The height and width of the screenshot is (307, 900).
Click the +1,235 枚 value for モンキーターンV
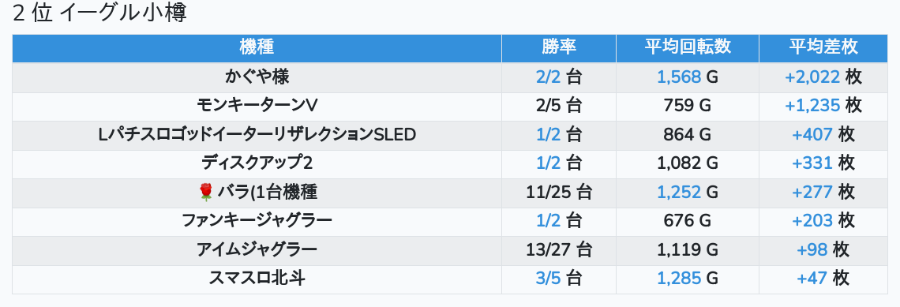823,107
